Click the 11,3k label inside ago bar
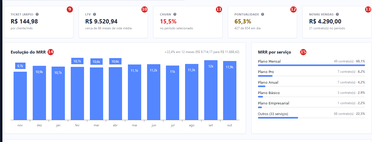Image resolution: width=372 pixels, height=142 pixels. pos(192,70)
